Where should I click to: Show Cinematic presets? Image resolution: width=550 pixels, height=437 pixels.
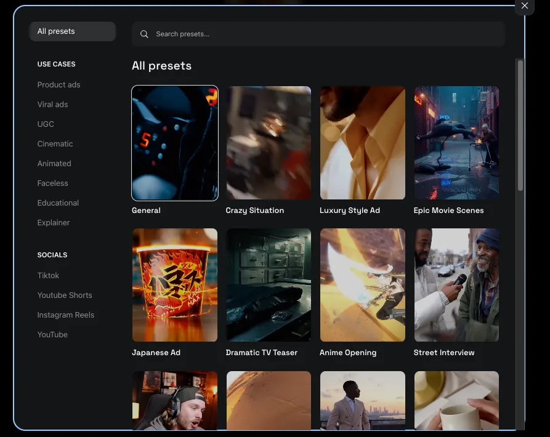55,144
